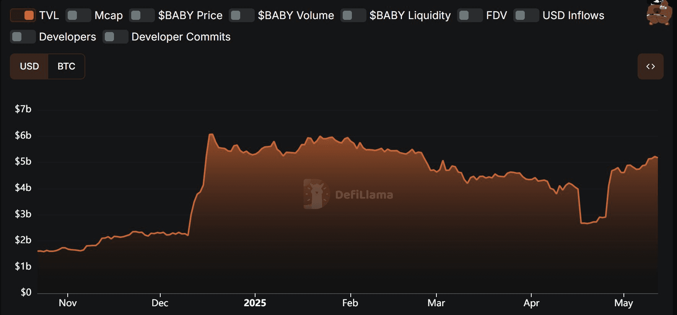Click the Developers legend label
The width and height of the screenshot is (677, 315).
point(68,37)
